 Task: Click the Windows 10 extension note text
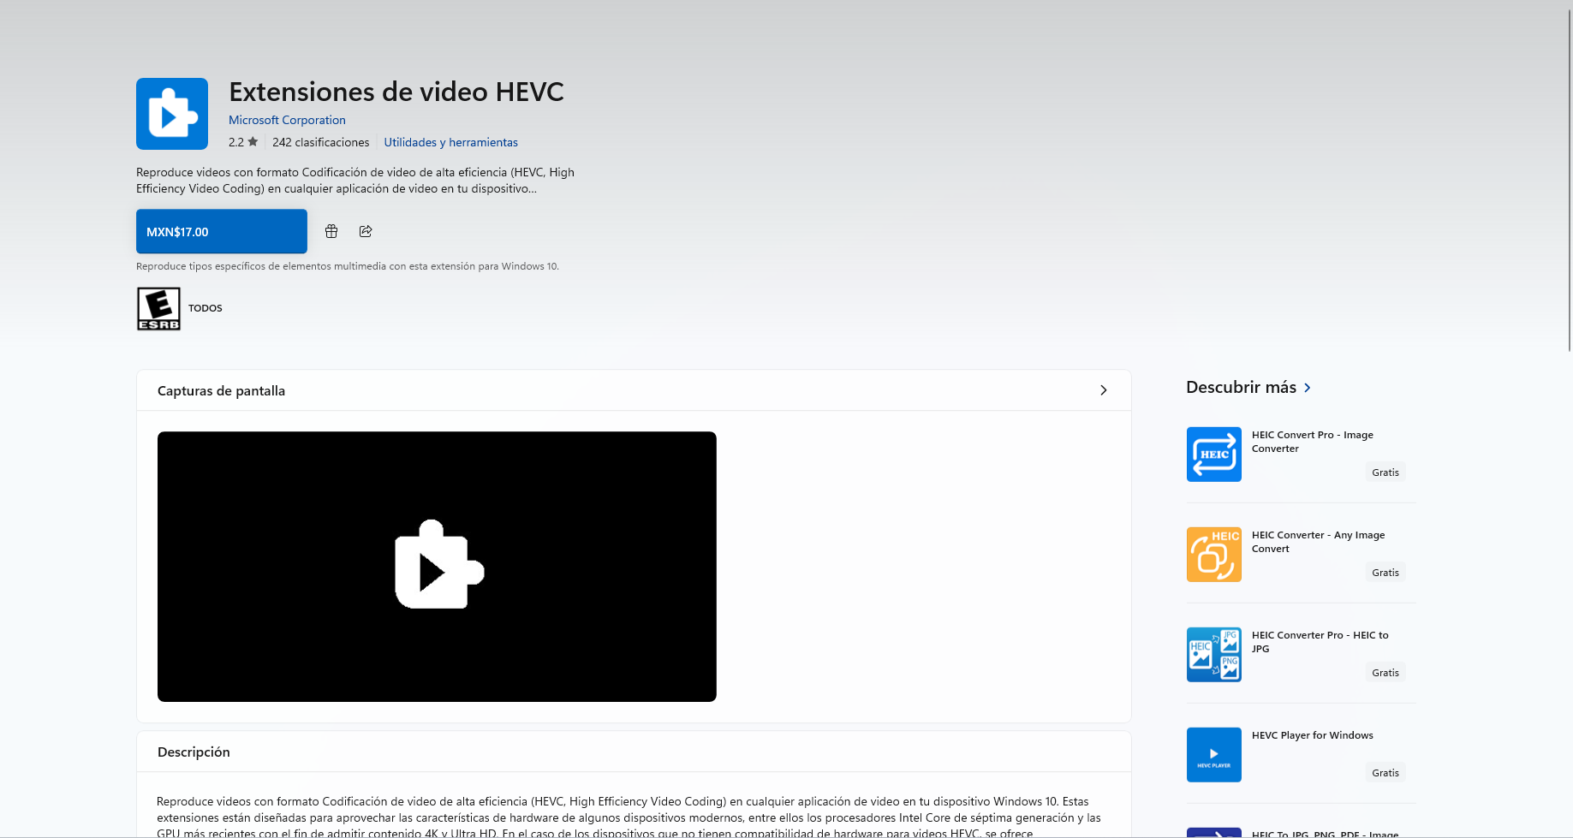tap(348, 266)
